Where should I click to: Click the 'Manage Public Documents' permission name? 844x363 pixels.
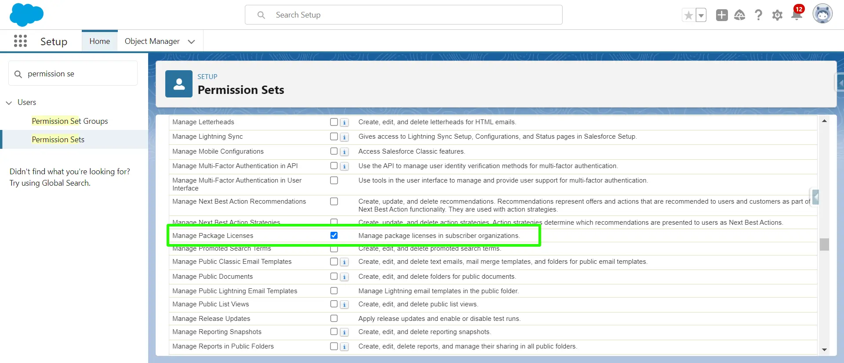(x=212, y=277)
